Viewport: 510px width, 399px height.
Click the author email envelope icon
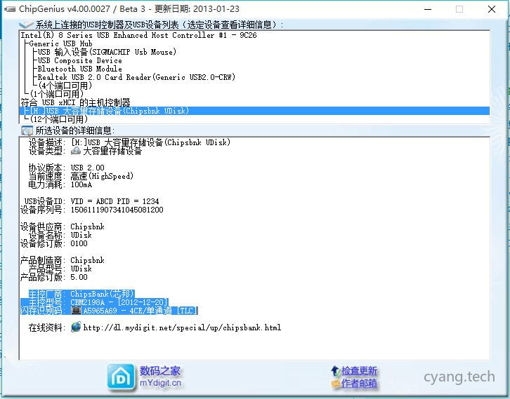[336, 384]
